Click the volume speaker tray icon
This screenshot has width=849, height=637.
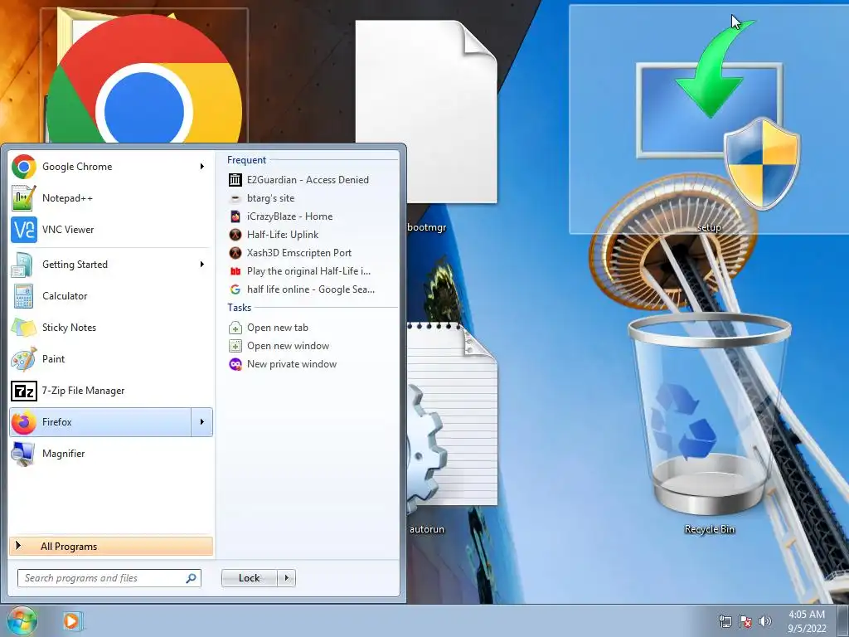[x=765, y=621]
